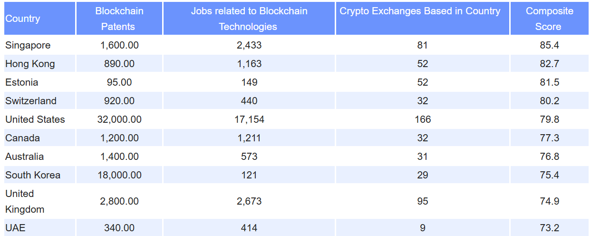Select the Singapore country cell
The height and width of the screenshot is (236, 591).
28,45
